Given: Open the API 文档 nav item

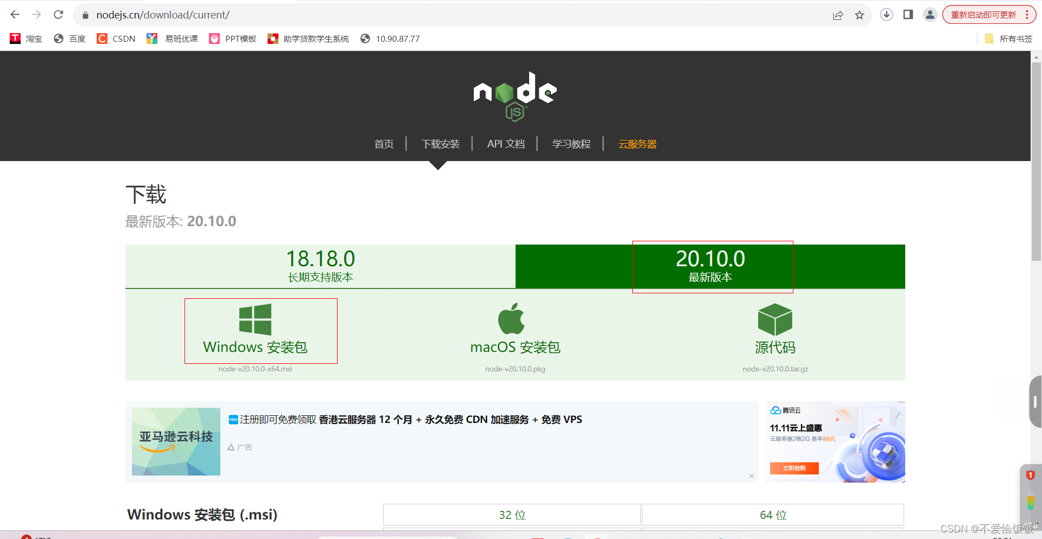Looking at the screenshot, I should click(x=506, y=144).
